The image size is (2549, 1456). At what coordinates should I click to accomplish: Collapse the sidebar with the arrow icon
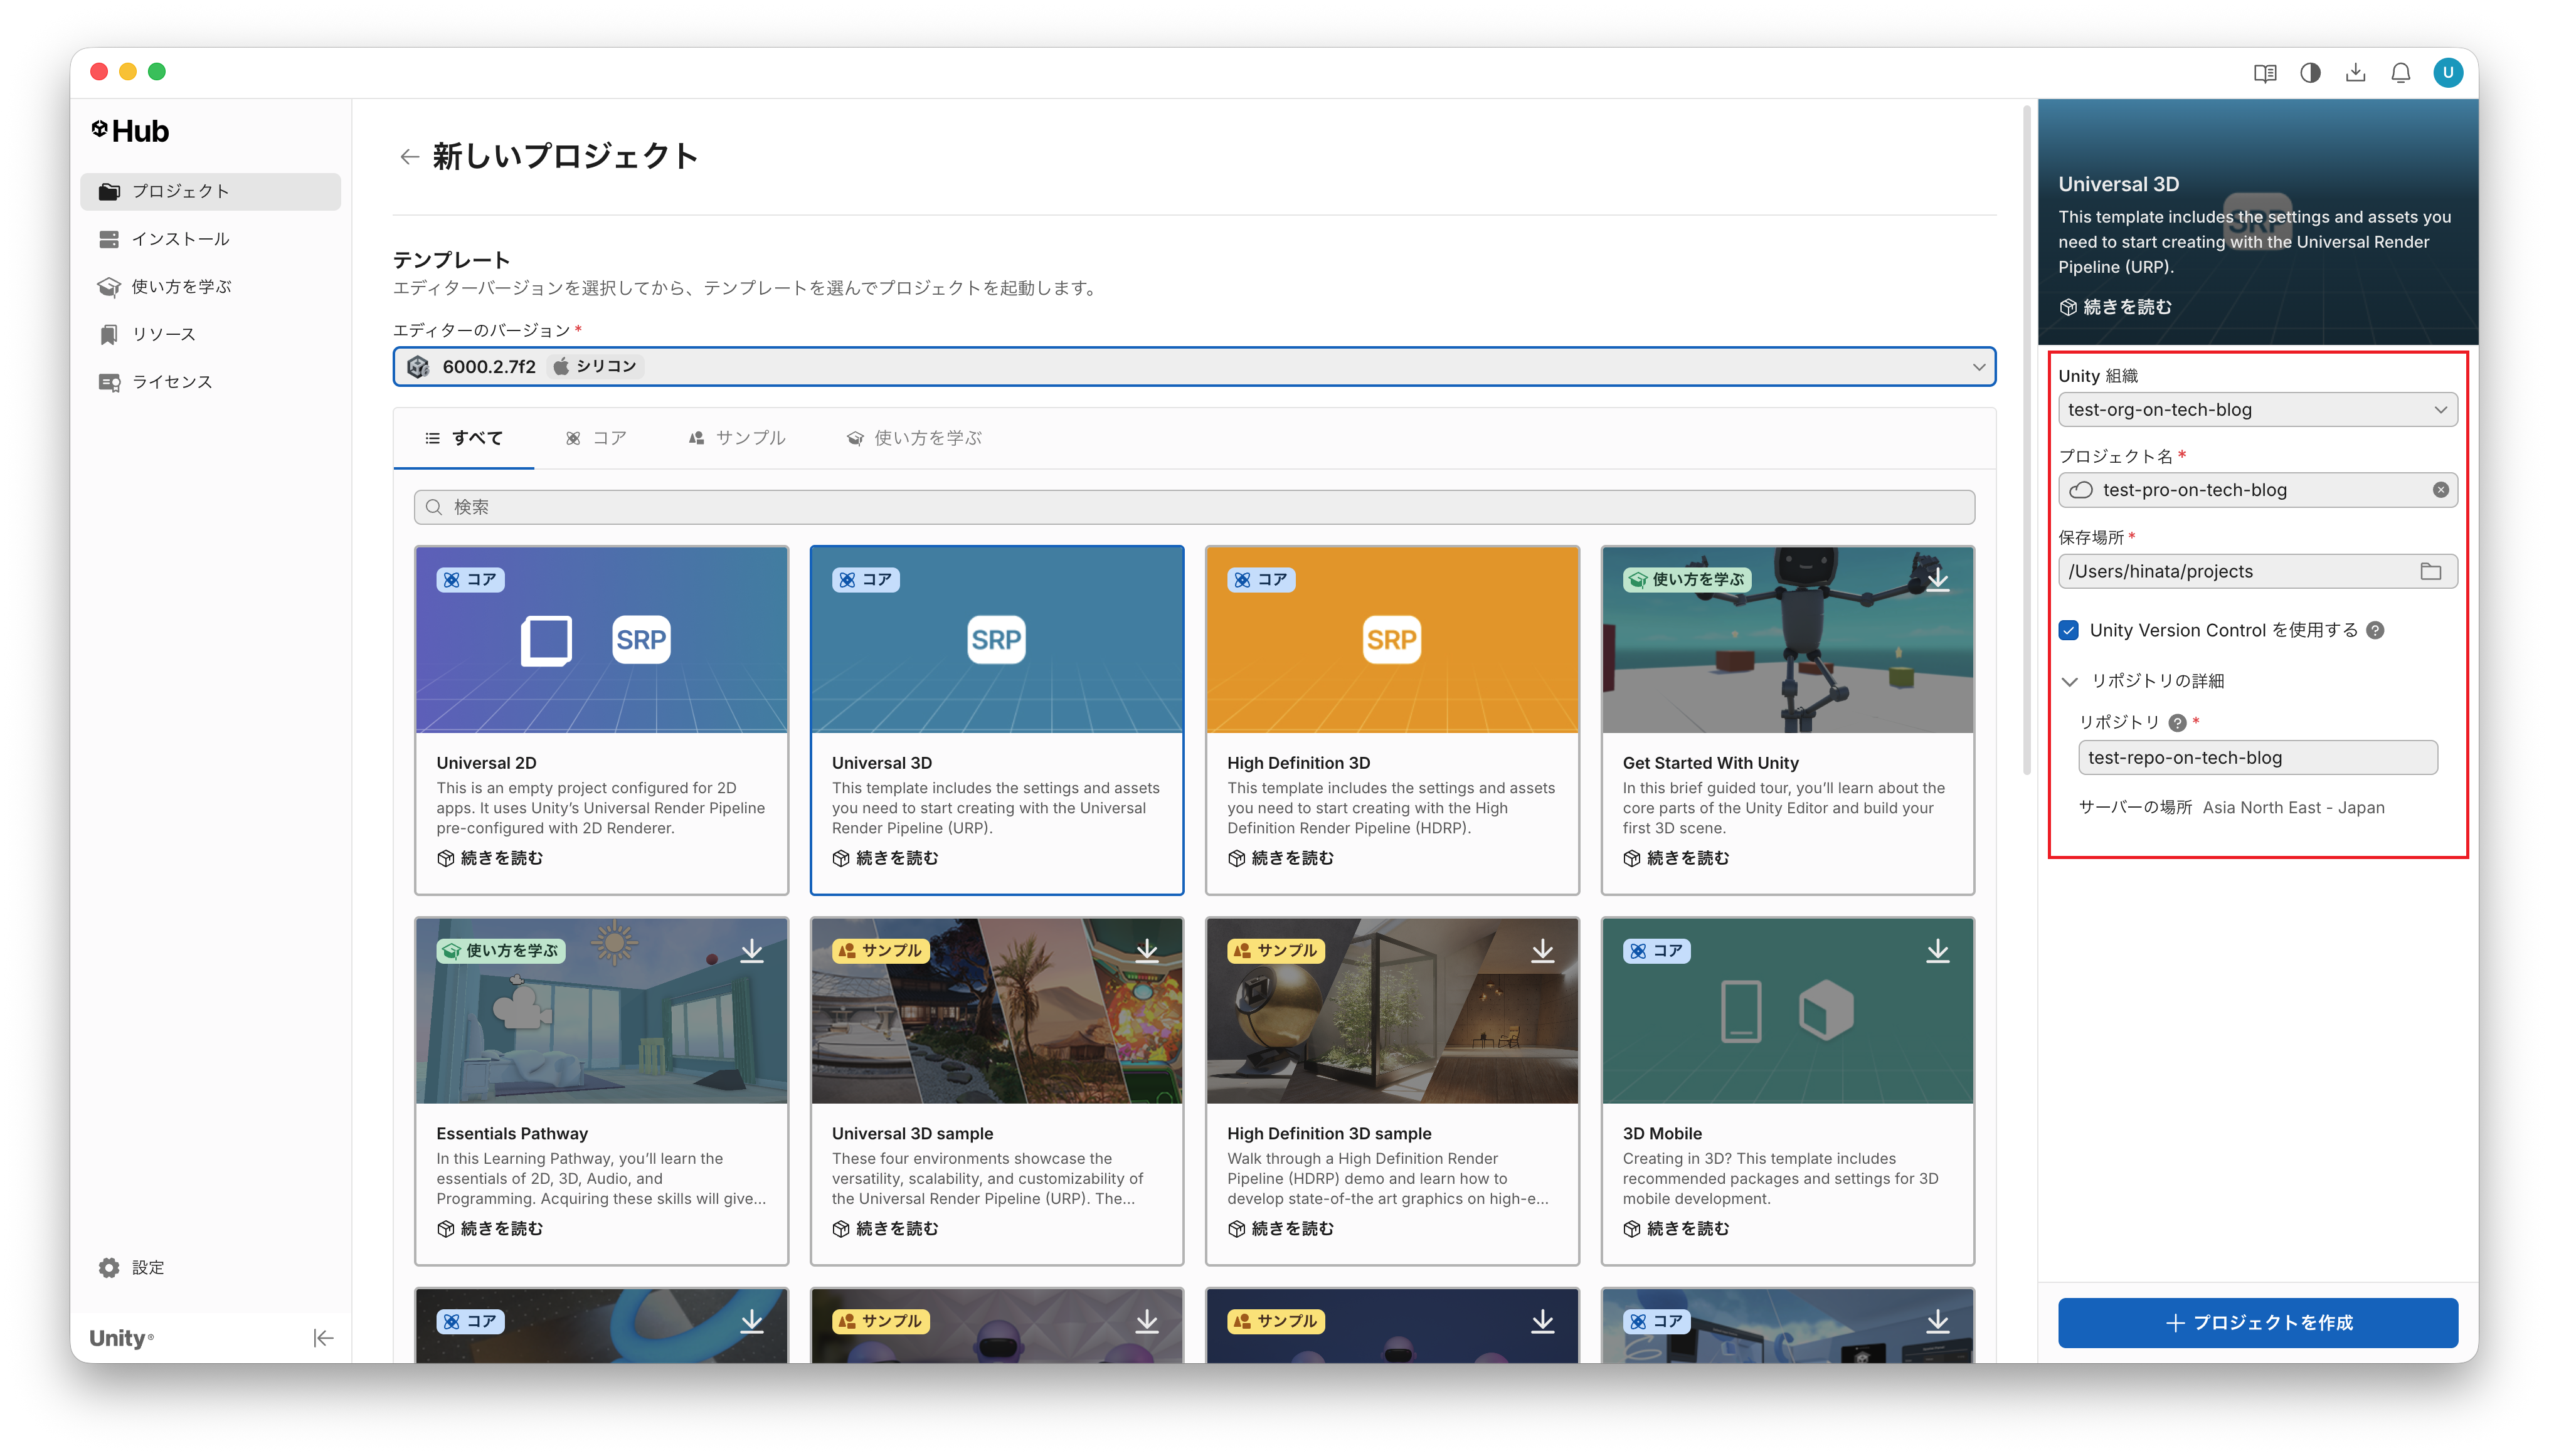pyautogui.click(x=322, y=1337)
